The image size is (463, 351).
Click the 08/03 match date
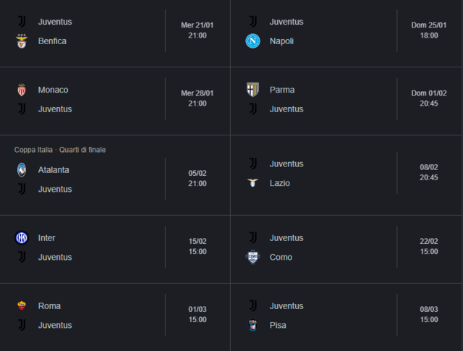click(x=429, y=310)
